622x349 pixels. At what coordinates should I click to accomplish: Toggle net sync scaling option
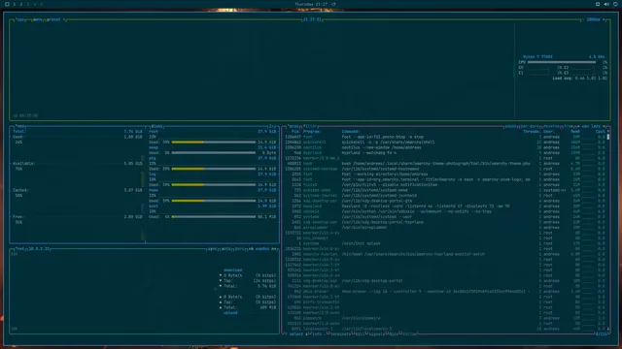pos(212,249)
